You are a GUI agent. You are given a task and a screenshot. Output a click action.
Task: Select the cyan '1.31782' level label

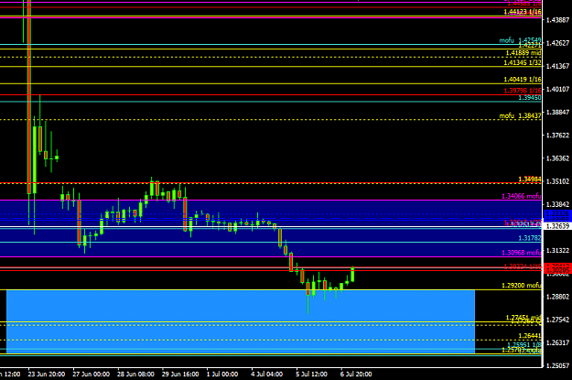(x=530, y=238)
